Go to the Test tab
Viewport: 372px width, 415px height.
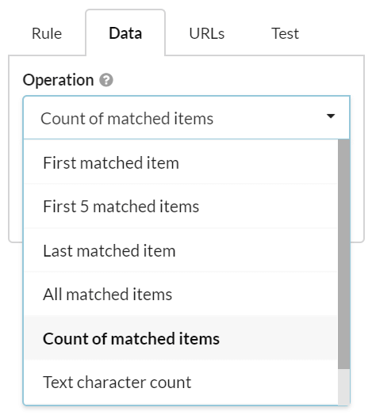point(285,33)
